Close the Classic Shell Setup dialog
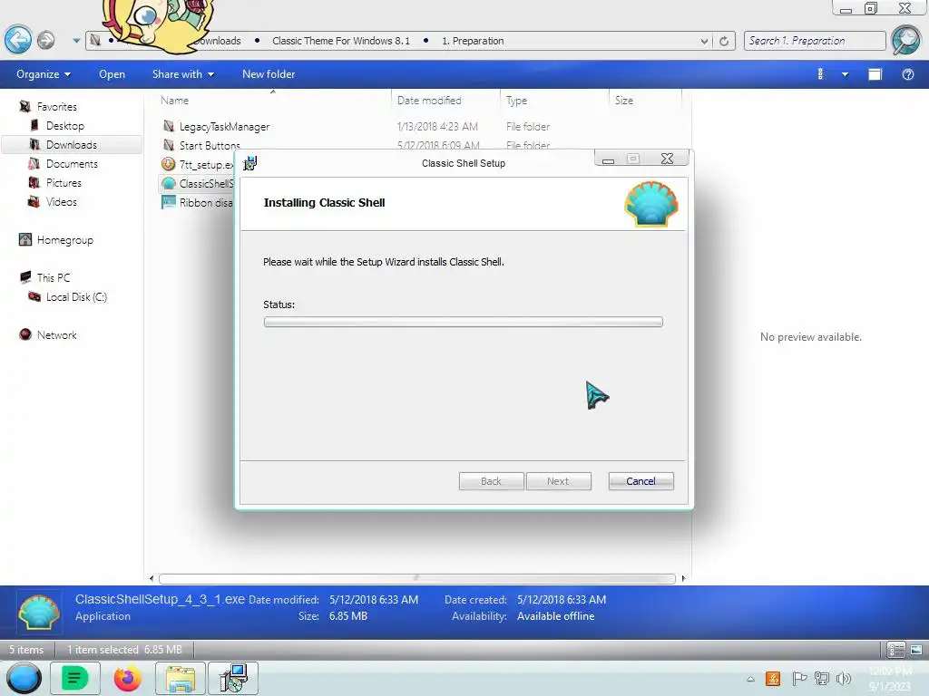 point(667,159)
